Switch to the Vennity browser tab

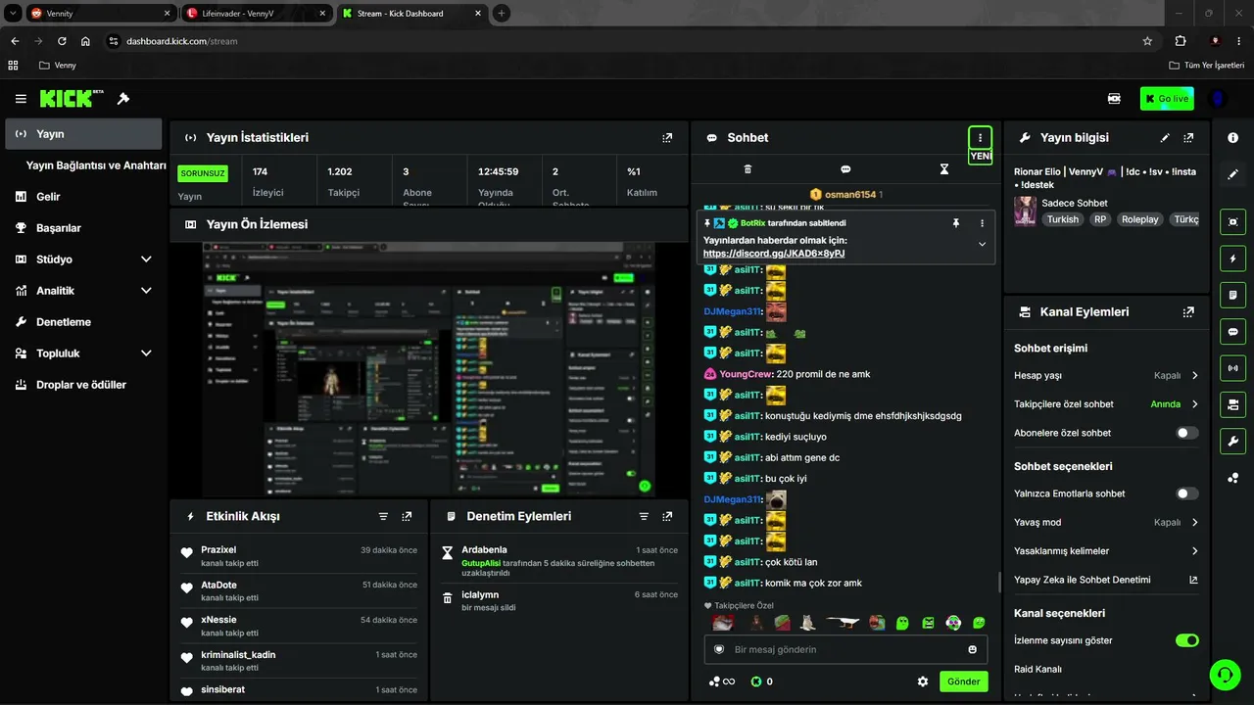coord(101,14)
